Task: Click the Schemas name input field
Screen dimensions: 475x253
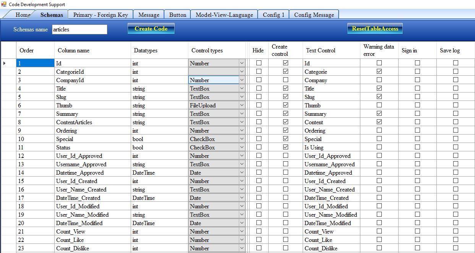Action: pos(79,29)
